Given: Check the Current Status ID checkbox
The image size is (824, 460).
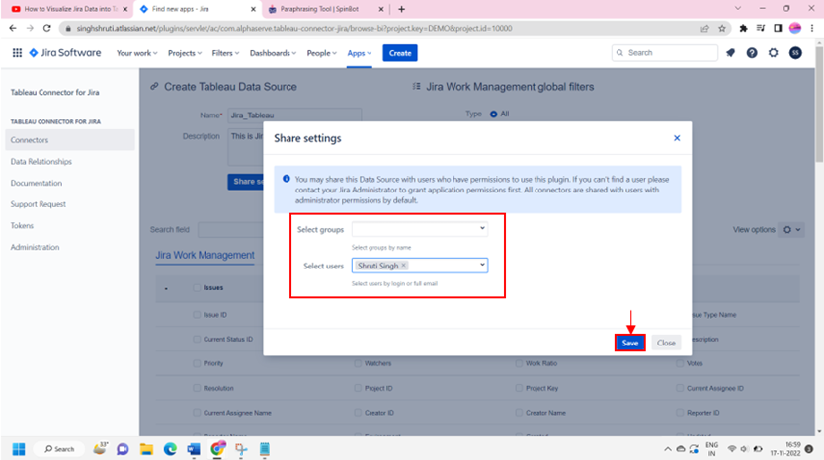Looking at the screenshot, I should click(x=197, y=339).
